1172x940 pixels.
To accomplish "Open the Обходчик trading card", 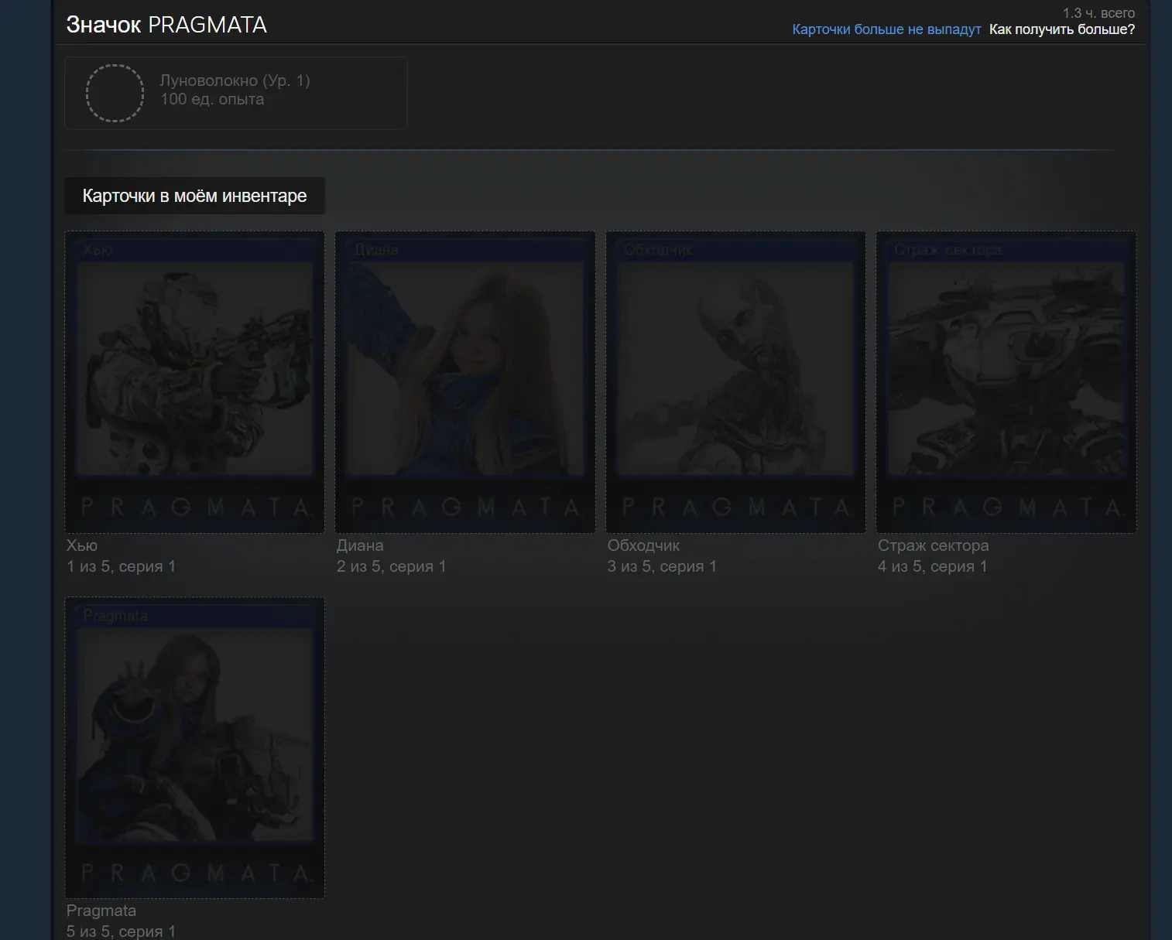I will pyautogui.click(x=735, y=382).
